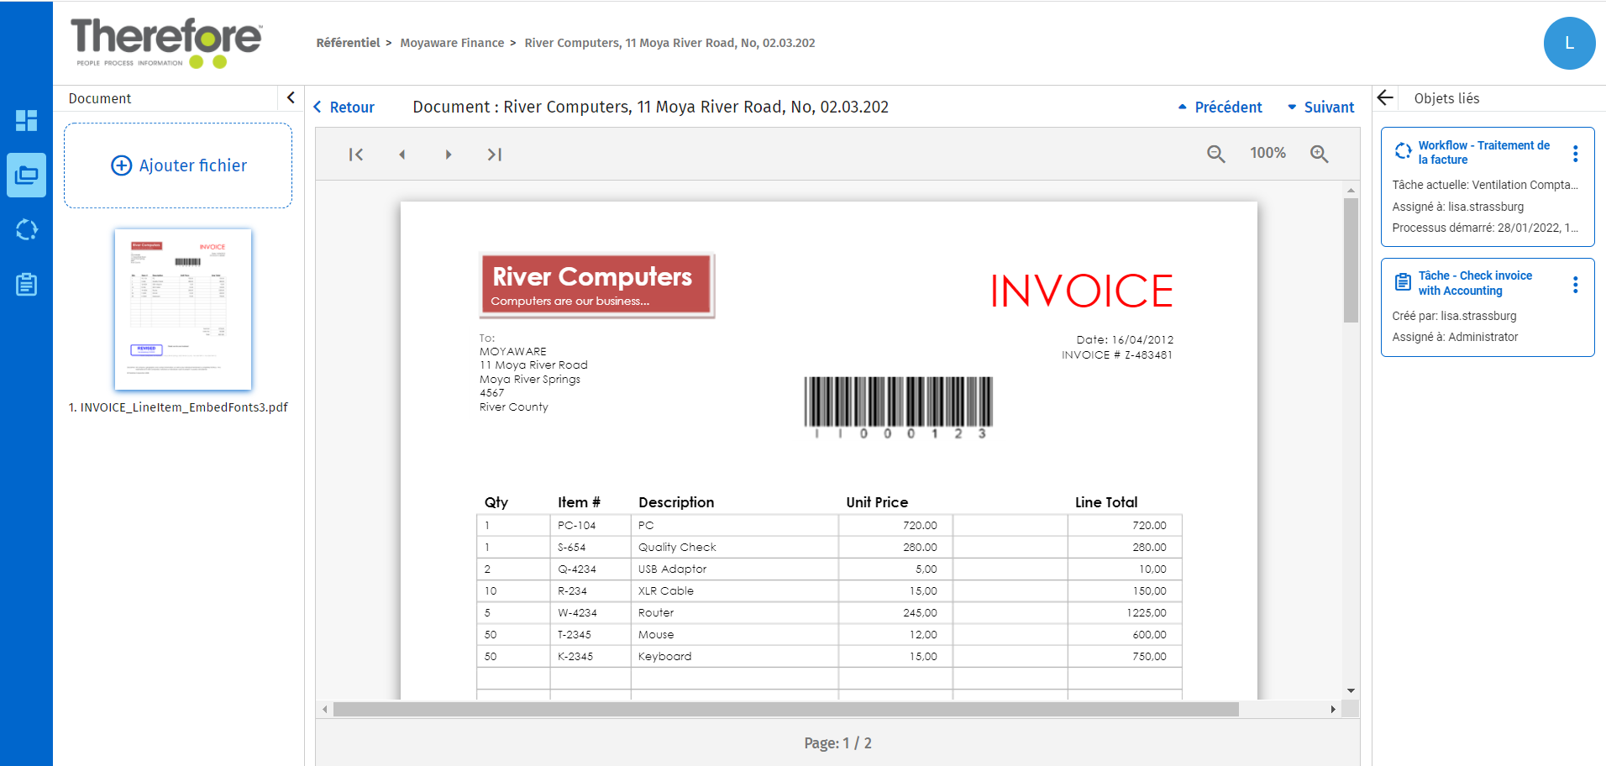Open the Précédent document

(x=1220, y=108)
